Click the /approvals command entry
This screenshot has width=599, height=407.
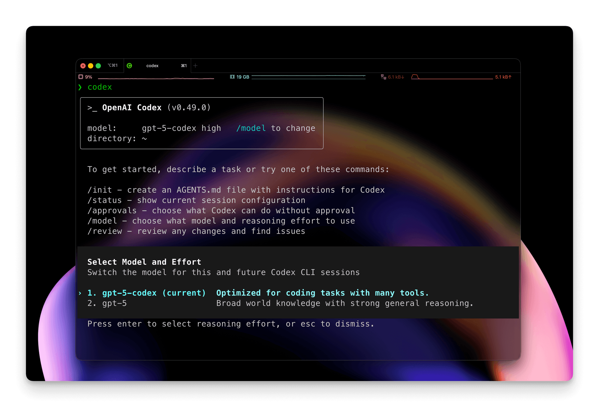pos(111,211)
